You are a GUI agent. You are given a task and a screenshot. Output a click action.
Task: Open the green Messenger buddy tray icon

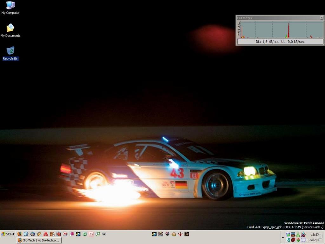tap(298, 235)
